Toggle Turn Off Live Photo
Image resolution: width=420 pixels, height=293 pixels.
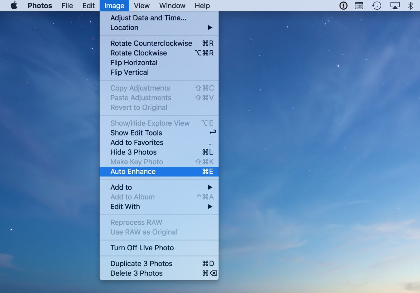click(159, 248)
